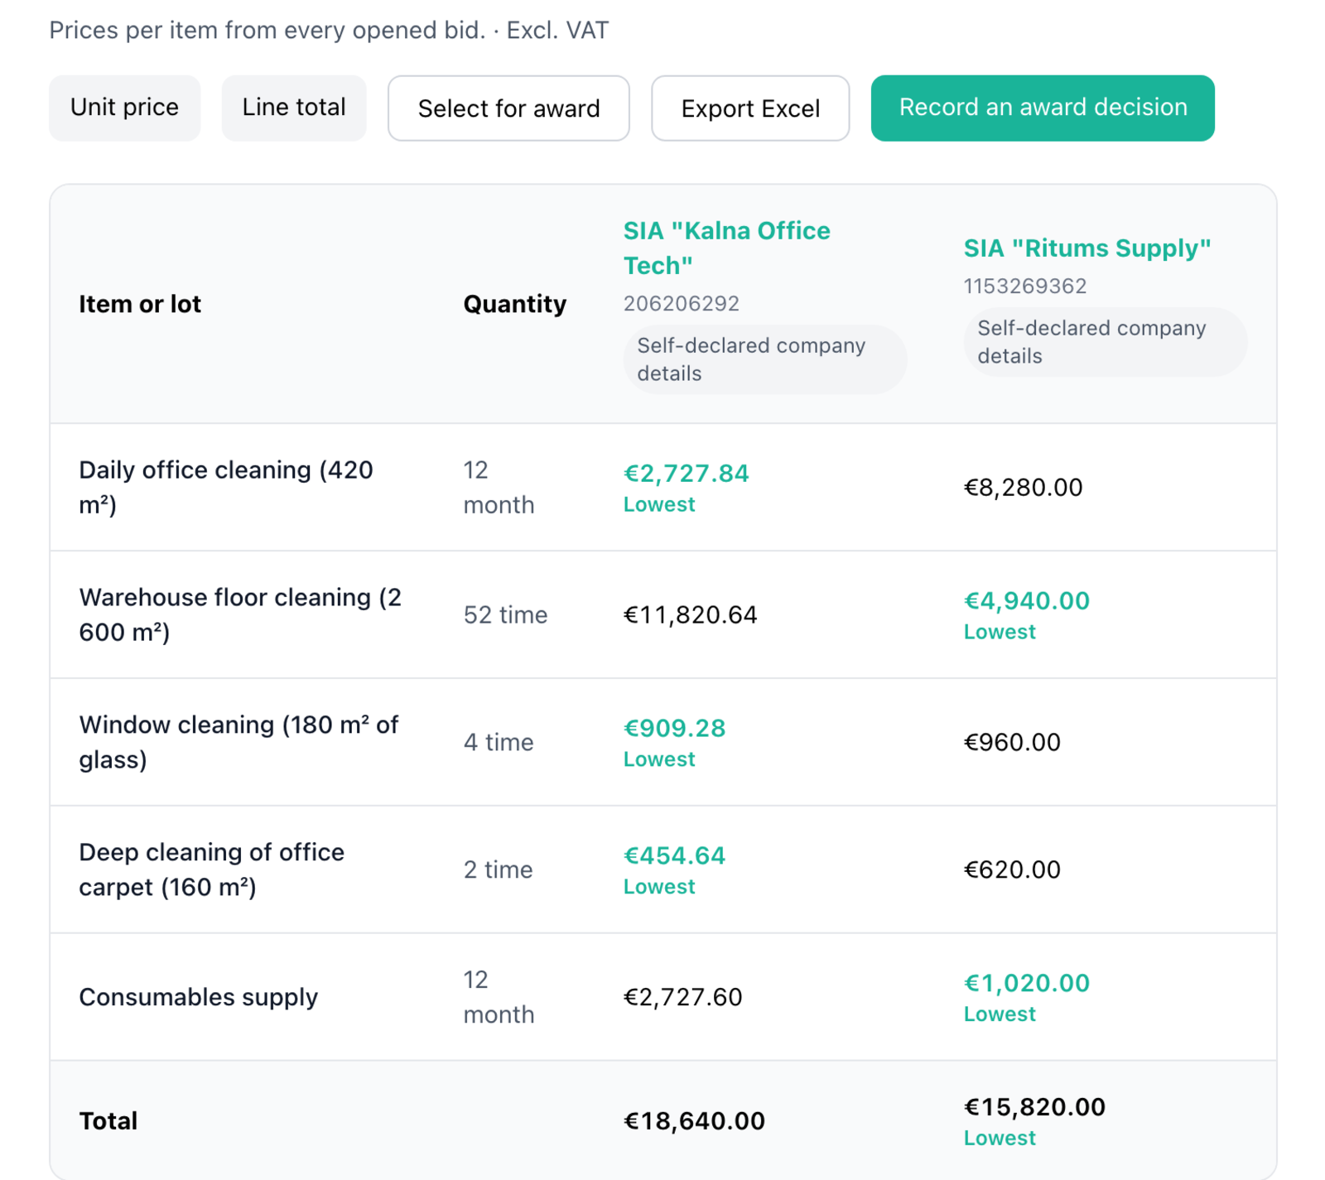Click the 52 time quantity
This screenshot has width=1325, height=1180.
(505, 614)
